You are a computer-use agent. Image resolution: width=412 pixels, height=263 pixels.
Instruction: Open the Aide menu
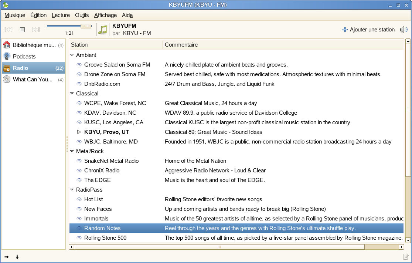click(x=127, y=15)
